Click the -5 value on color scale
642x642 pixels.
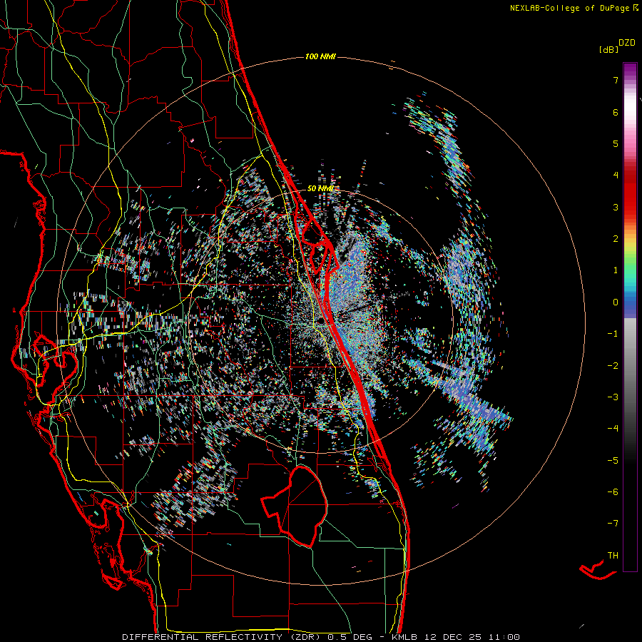click(613, 461)
